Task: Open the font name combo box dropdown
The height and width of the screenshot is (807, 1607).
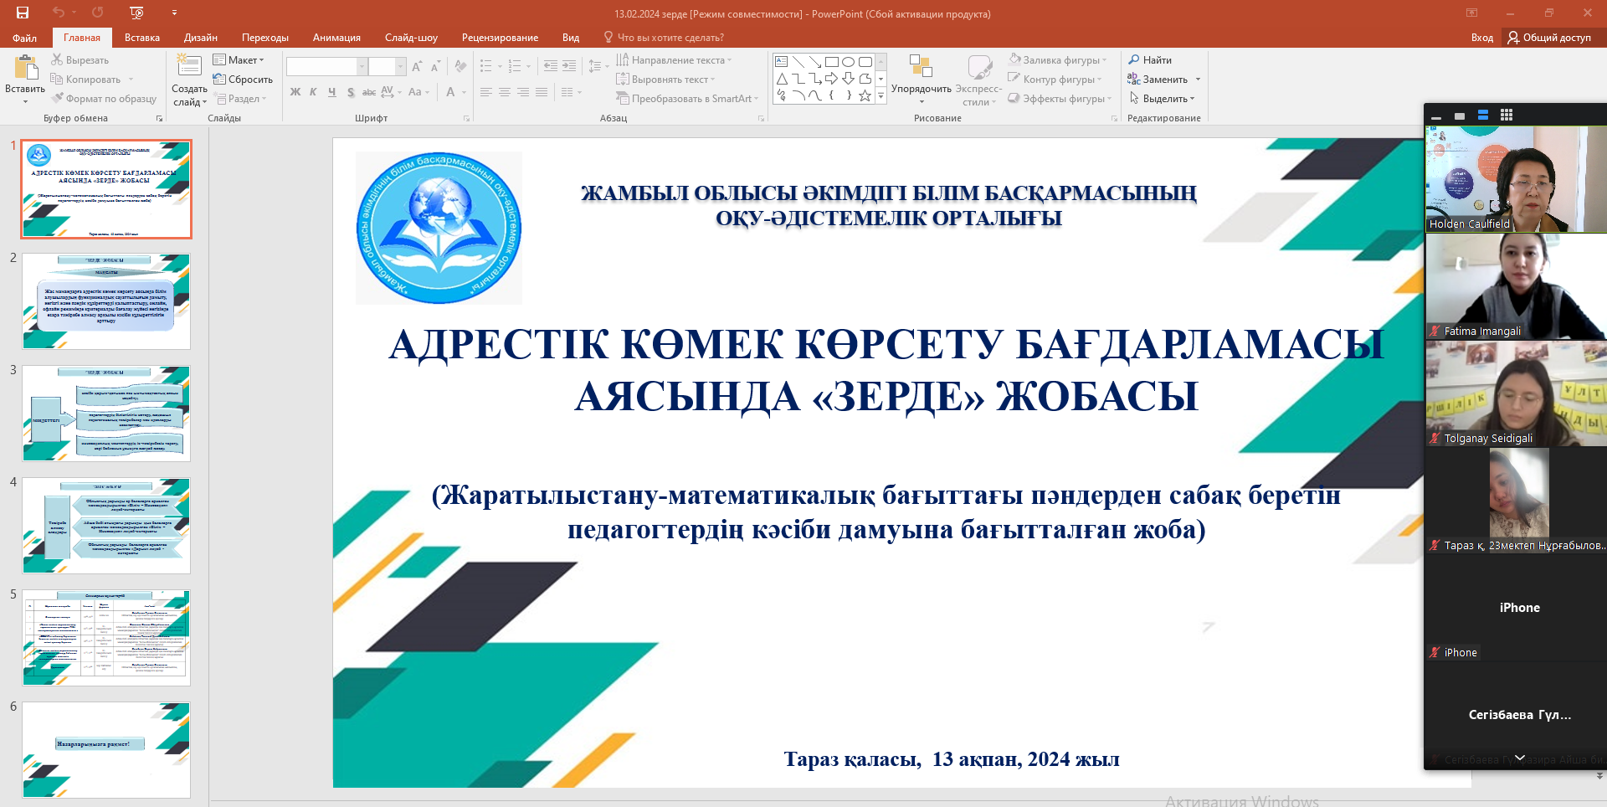Action: tap(362, 66)
